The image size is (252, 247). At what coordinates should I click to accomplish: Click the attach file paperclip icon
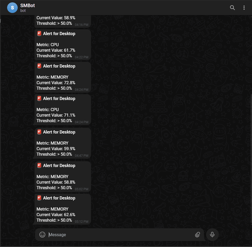[198, 235]
